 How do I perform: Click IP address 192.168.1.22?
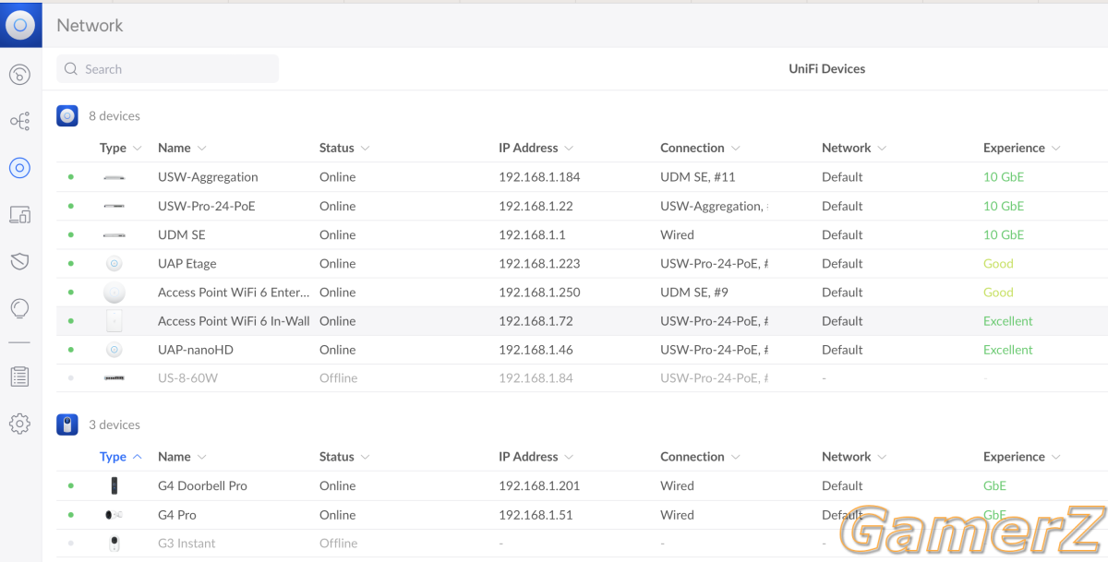536,206
